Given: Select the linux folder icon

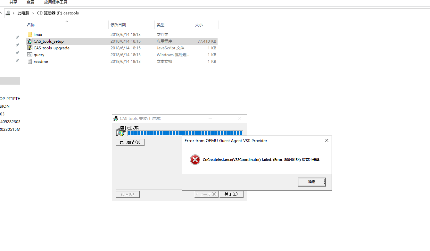Looking at the screenshot, I should tap(30, 34).
